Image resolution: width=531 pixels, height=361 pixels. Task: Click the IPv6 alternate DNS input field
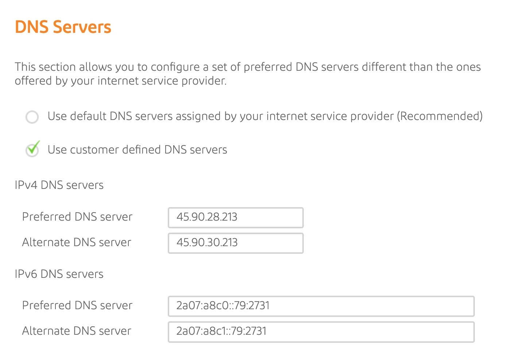pyautogui.click(x=321, y=332)
